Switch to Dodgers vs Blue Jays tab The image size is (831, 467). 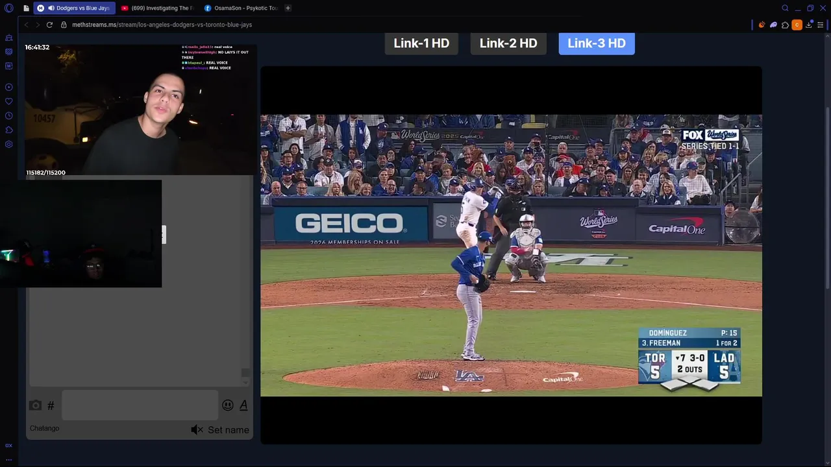click(x=75, y=8)
